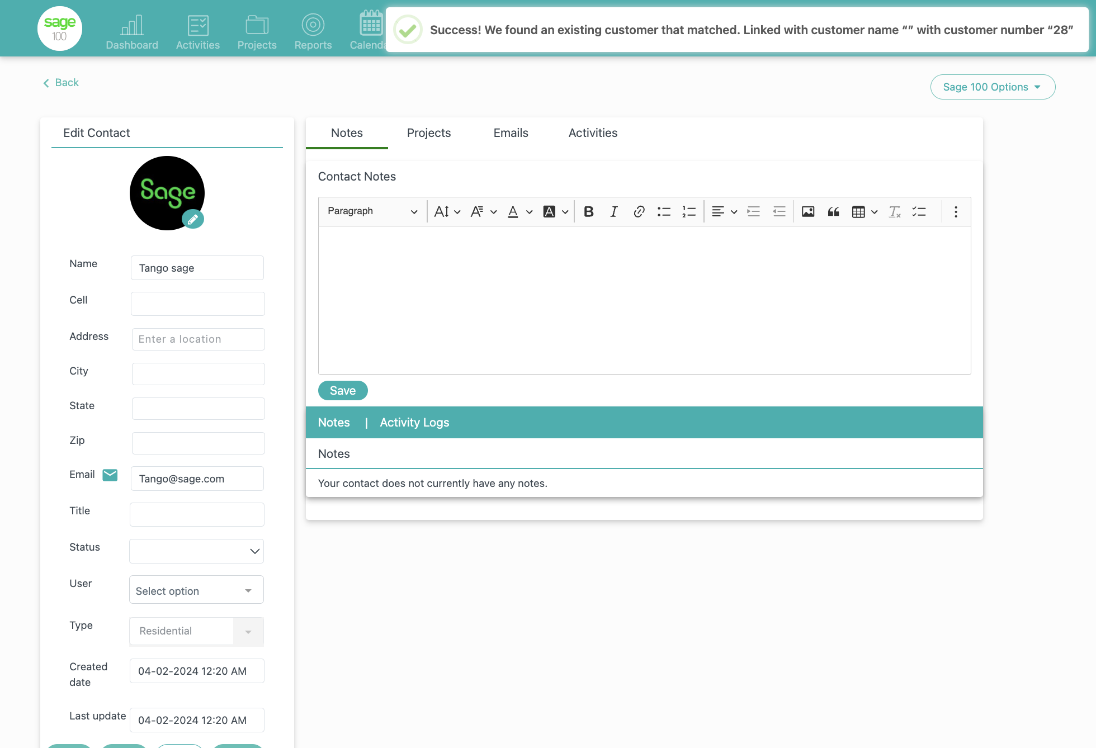Open font background color picker
The height and width of the screenshot is (748, 1096).
[x=556, y=211]
